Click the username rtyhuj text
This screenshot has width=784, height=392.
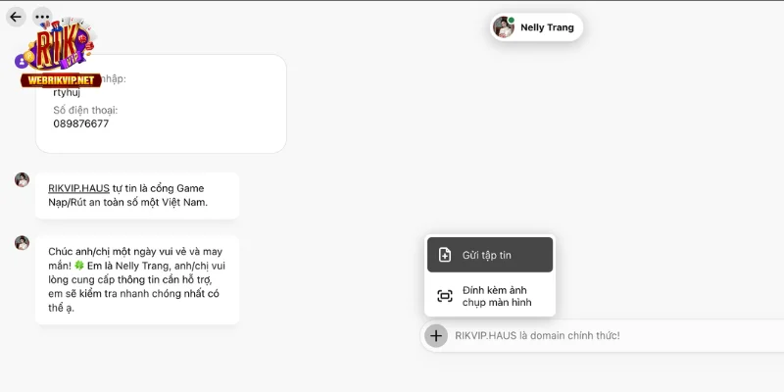67,92
